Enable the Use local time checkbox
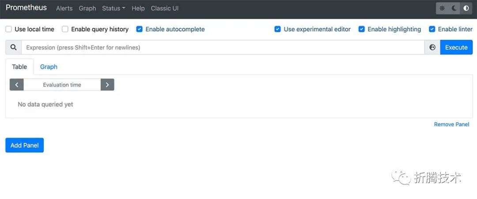Image resolution: width=477 pixels, height=199 pixels. [x=9, y=29]
